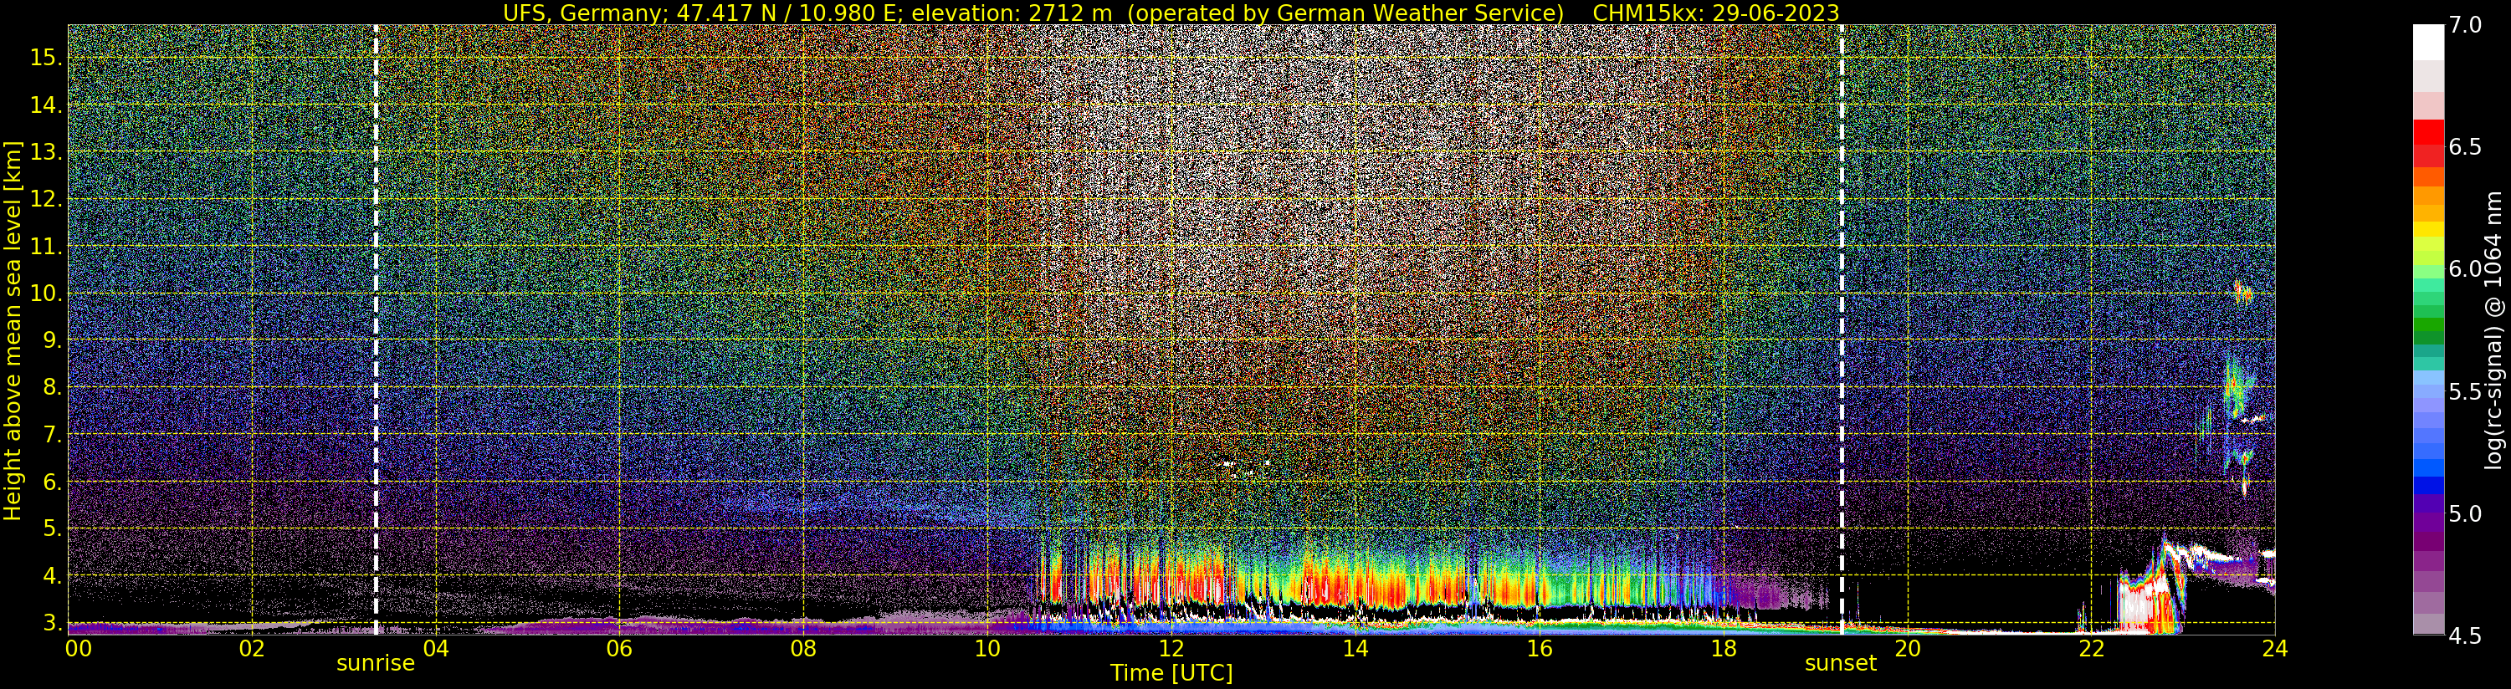This screenshot has height=689, width=2511.
Task: Click the time axis tick '22'
Action: tap(2091, 648)
